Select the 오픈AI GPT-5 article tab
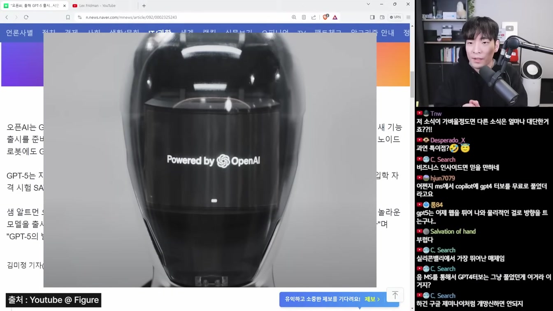 35,6
